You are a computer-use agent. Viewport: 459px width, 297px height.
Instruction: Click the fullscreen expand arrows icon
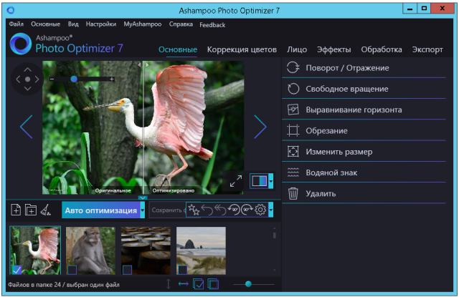(236, 181)
